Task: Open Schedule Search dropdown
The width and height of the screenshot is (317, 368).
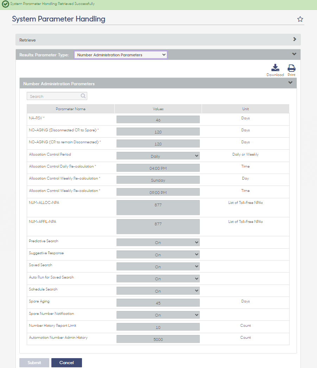Action: coord(158,291)
